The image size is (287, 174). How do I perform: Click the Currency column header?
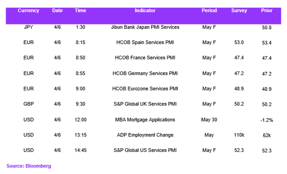coord(28,10)
